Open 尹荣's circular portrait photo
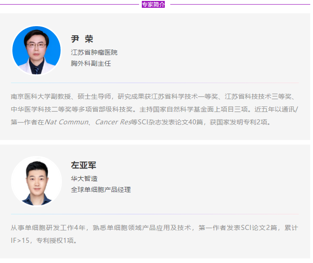This screenshot has height=263, width=313. (37, 50)
